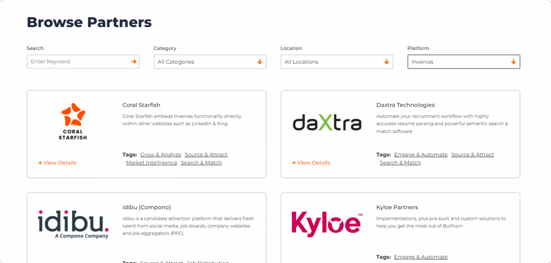Screen dimensions: 551x263
Task: Click the Category filter label
Action: point(165,48)
